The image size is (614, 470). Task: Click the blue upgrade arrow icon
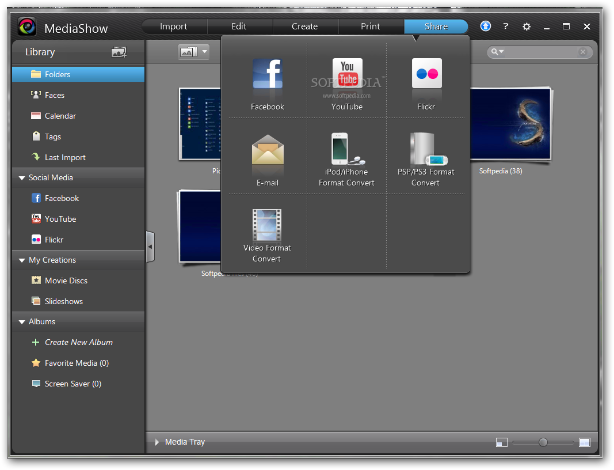pos(486,26)
